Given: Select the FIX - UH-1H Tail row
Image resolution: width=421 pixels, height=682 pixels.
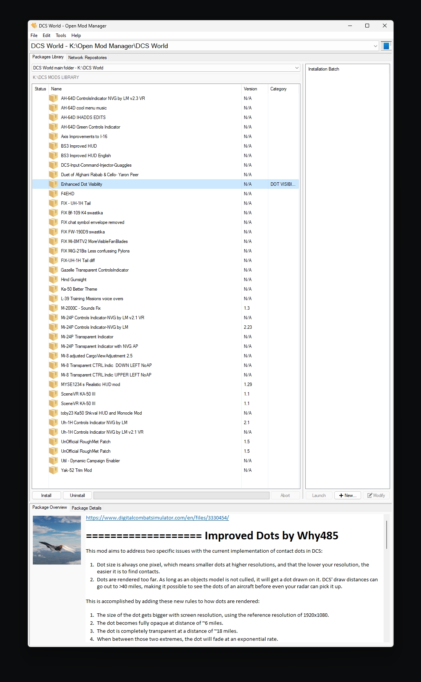Looking at the screenshot, I should [x=166, y=203].
